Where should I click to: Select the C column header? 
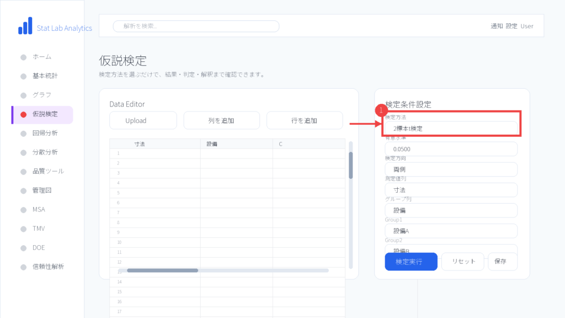click(309, 144)
